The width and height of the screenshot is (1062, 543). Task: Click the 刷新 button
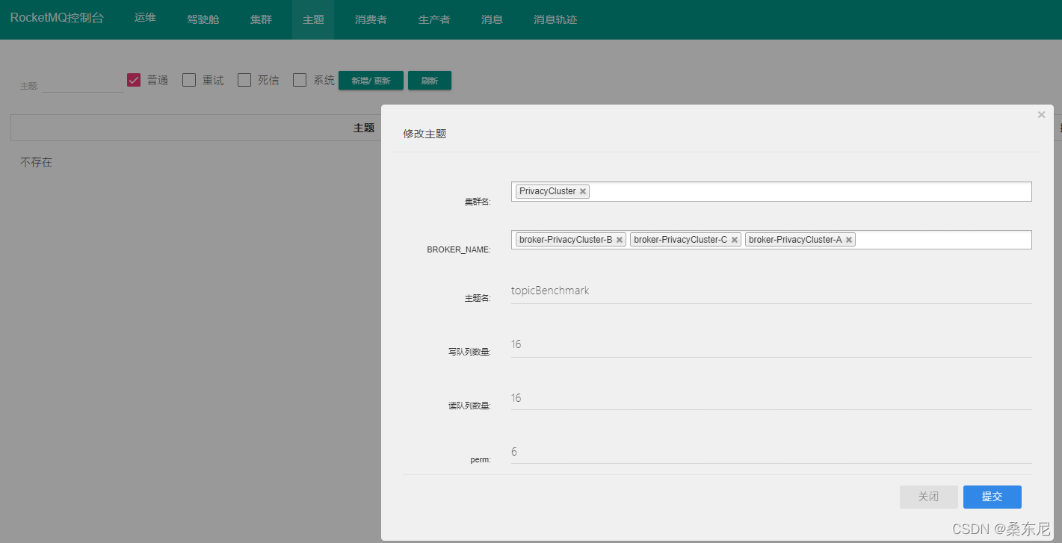[x=430, y=81]
